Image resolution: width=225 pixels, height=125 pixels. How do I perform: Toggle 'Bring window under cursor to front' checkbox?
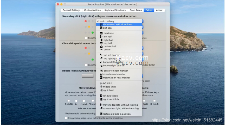pos(66,118)
